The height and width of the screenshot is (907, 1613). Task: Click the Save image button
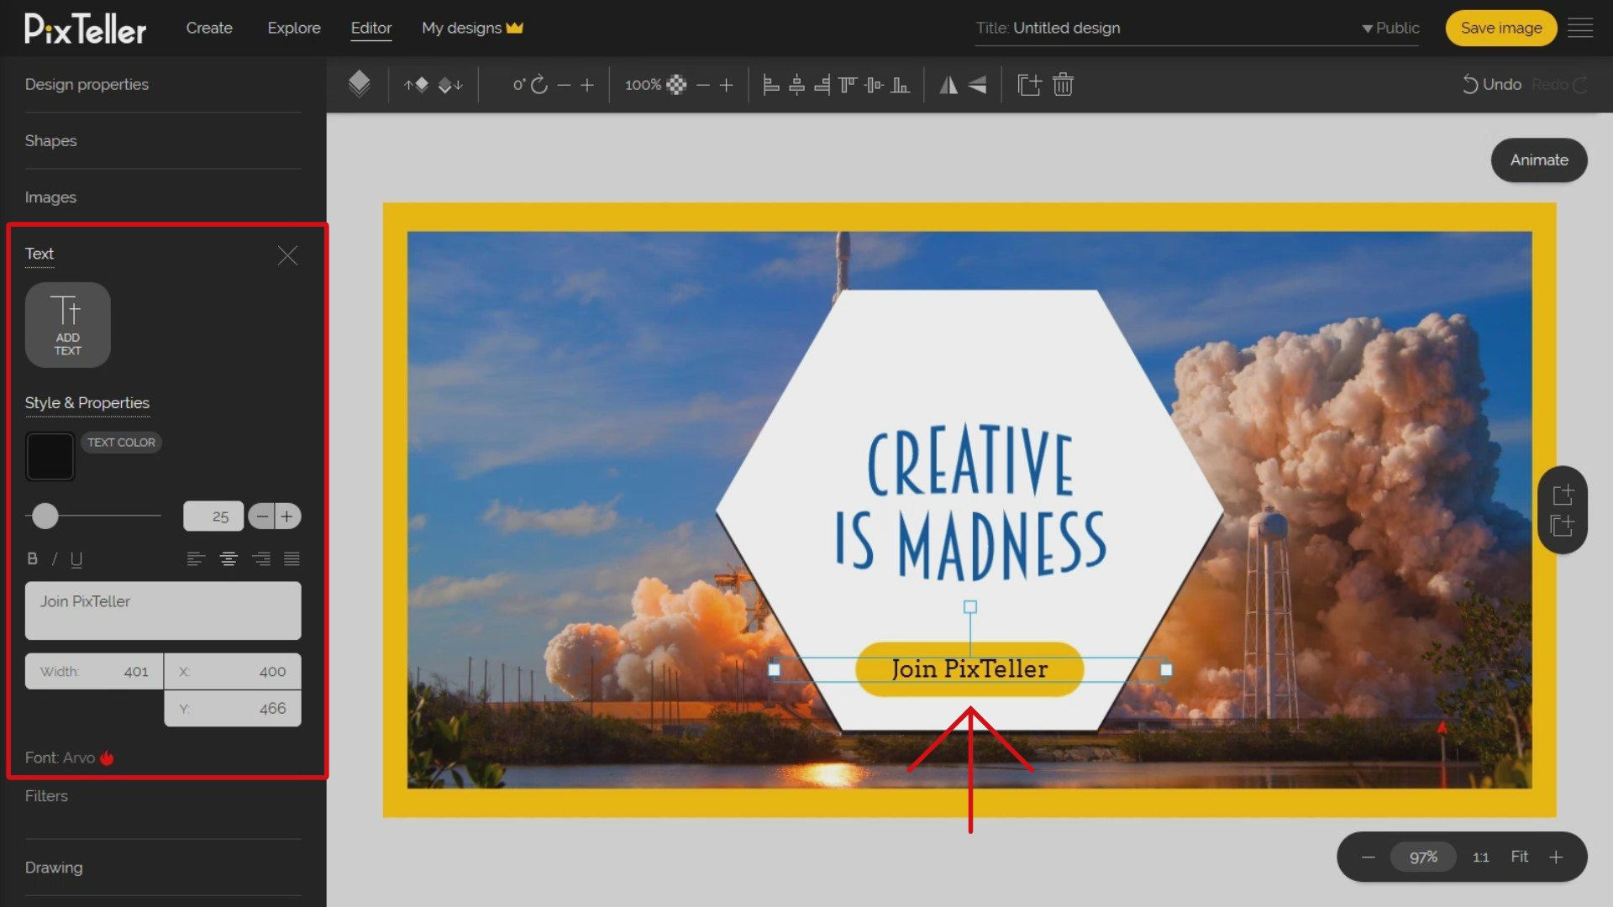pos(1500,27)
